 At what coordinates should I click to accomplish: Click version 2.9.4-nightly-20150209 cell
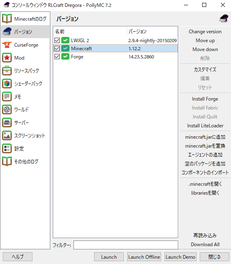[152, 41]
